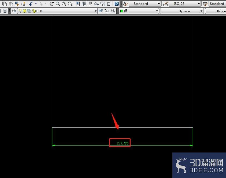Click the Paste clipboard icon

point(11,3)
